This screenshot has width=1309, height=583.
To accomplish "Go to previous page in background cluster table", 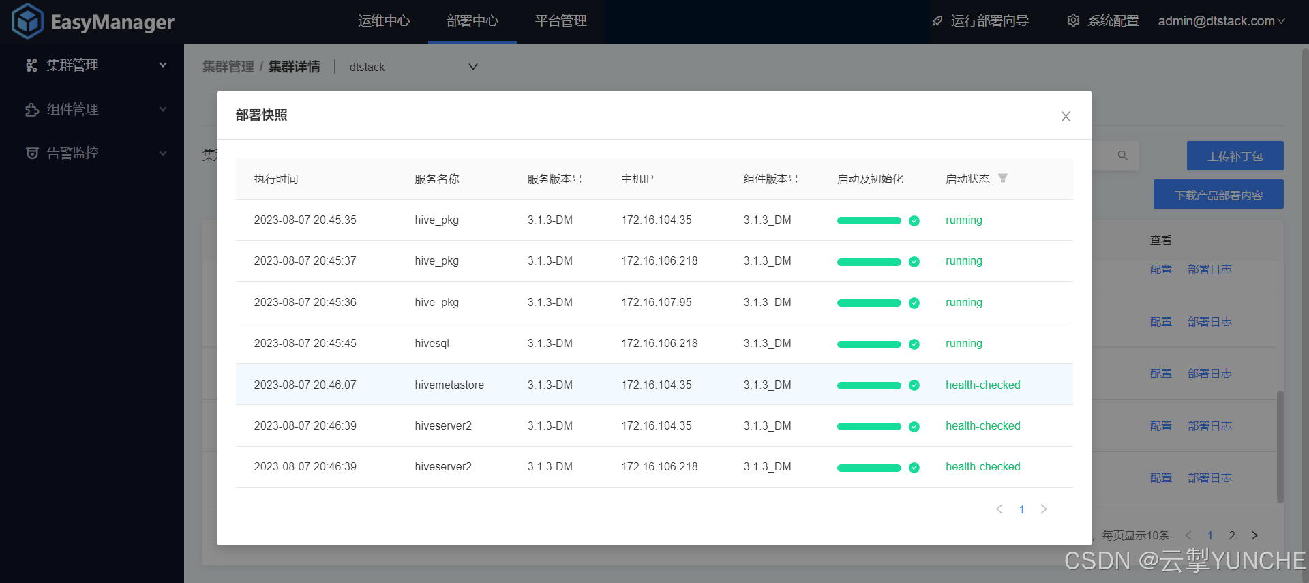I will click(1188, 535).
